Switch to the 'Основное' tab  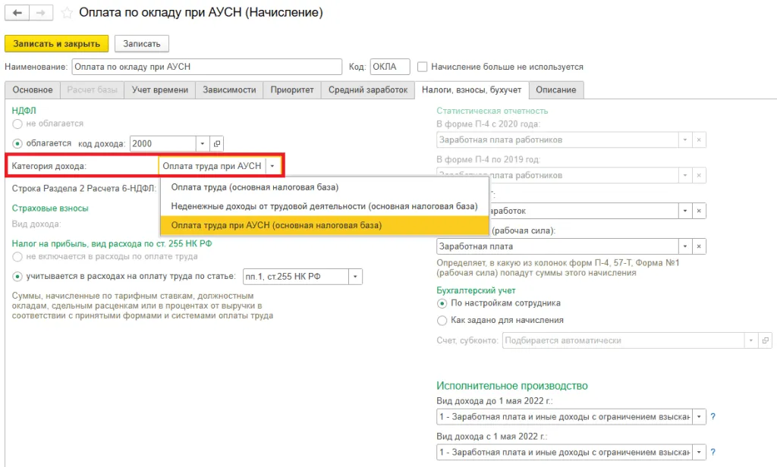coord(33,90)
